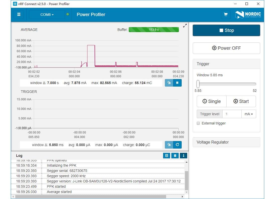Expand the Voltage Regulator panel
The height and width of the screenshot is (199, 275).
[226, 142]
